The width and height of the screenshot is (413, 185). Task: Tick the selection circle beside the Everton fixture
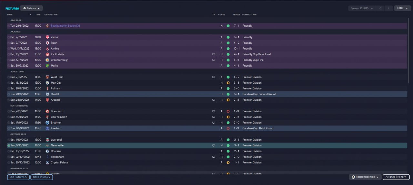(9, 128)
